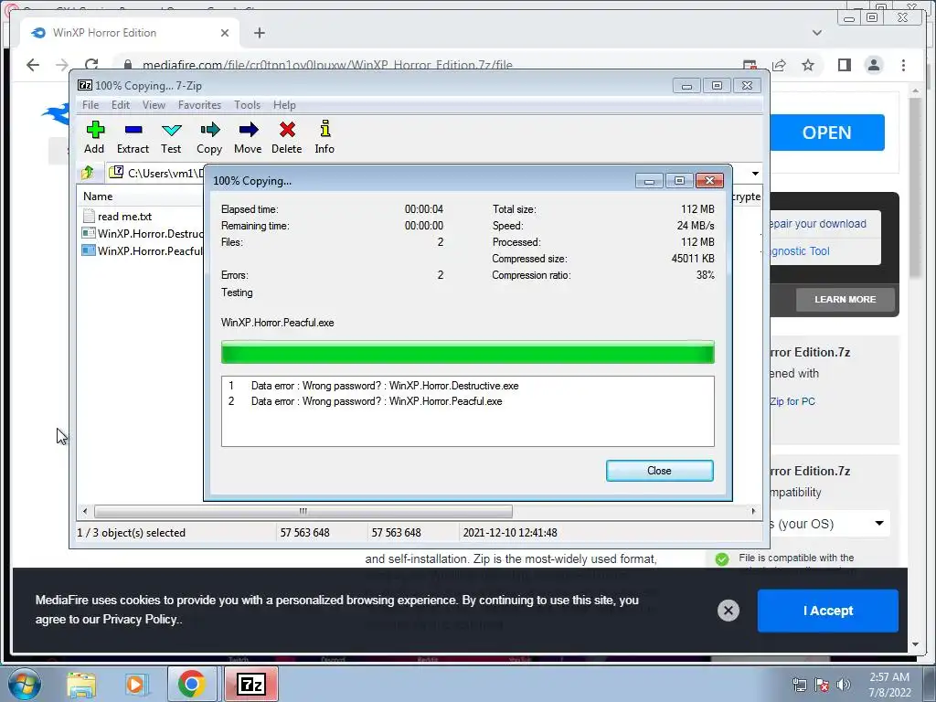Image resolution: width=936 pixels, height=702 pixels.
Task: Click the Chrome address bar URL
Action: pos(327,65)
